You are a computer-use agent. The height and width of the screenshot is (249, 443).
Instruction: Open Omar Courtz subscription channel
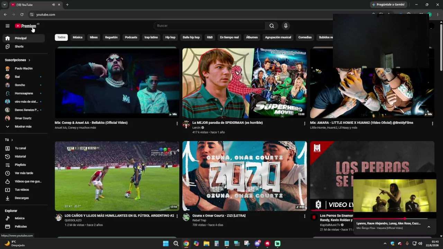pyautogui.click(x=24, y=118)
